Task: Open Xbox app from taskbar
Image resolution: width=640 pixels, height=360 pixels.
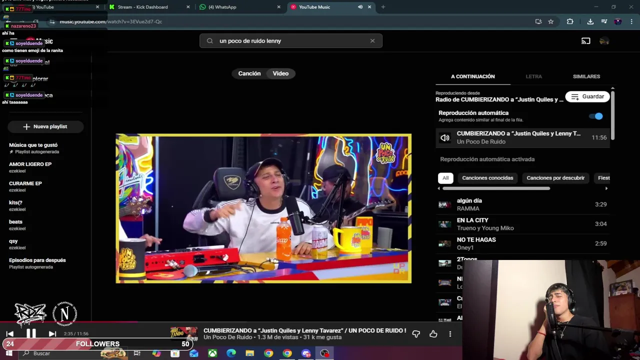Action: 212,353
